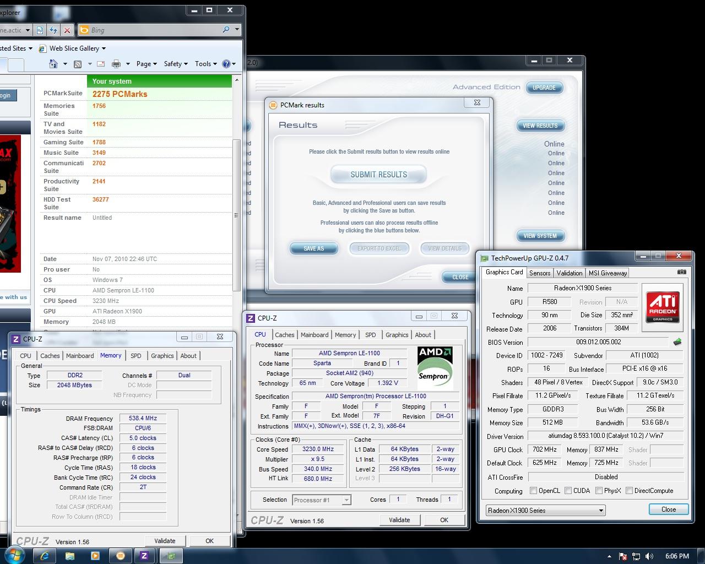The width and height of the screenshot is (705, 564).
Task: Click the volume speaker tray icon
Action: [649, 556]
